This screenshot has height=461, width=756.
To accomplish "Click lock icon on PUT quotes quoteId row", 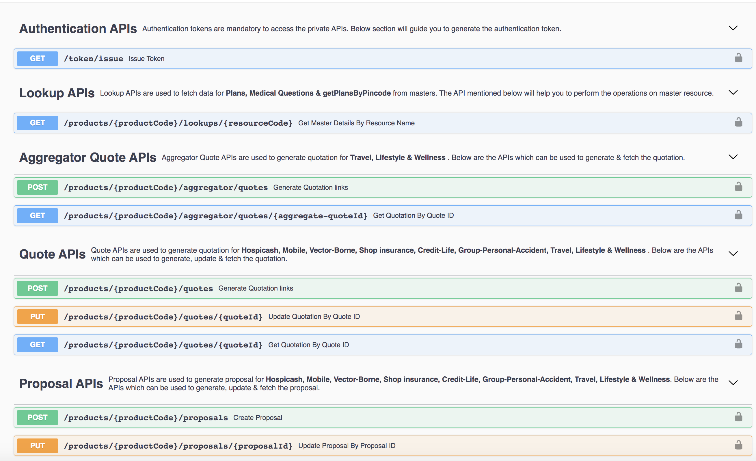I will [x=738, y=316].
